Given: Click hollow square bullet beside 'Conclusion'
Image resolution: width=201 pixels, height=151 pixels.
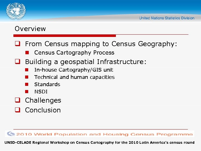Looking at the screenshot, I should (x=18, y=110).
